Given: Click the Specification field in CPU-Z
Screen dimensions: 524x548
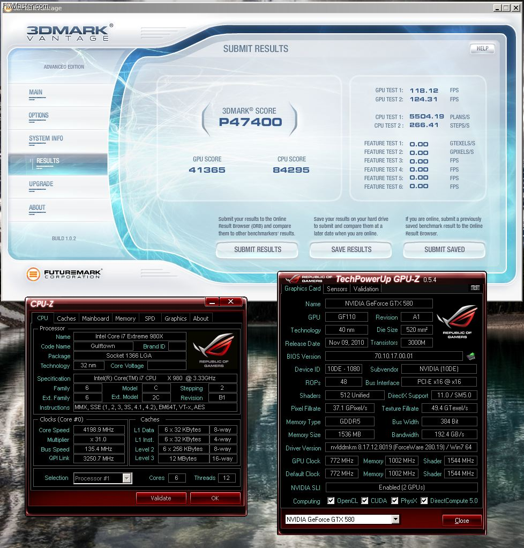Looking at the screenshot, I should (155, 378).
